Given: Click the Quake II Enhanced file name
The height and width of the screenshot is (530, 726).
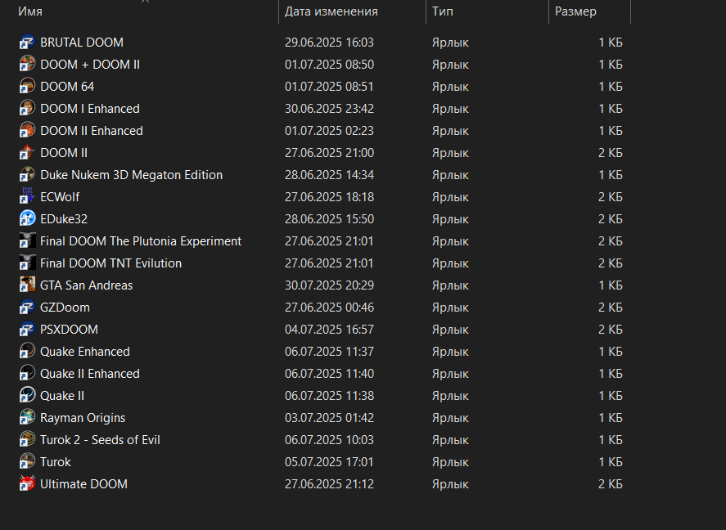Looking at the screenshot, I should point(90,374).
